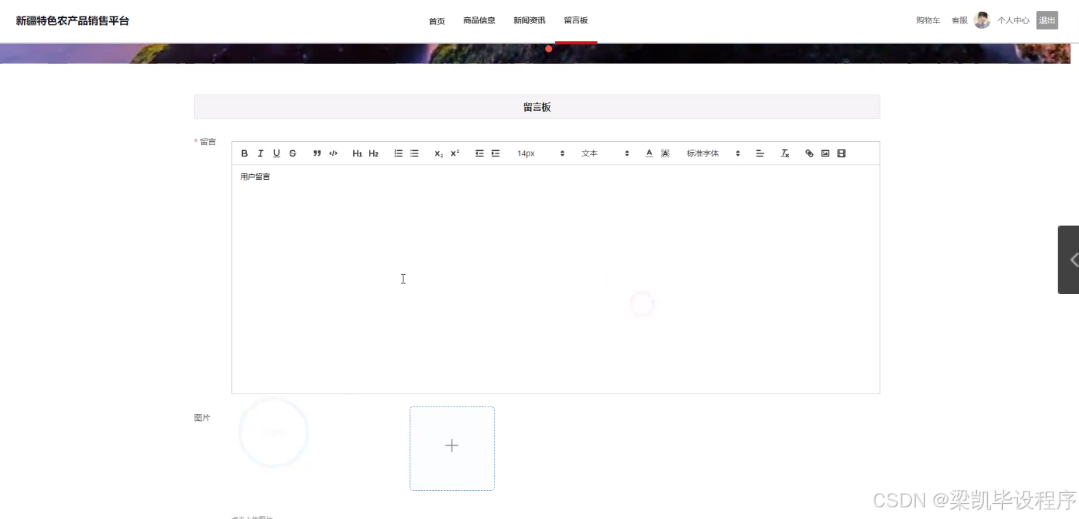Apply Heading 2 style
The height and width of the screenshot is (519, 1079).
374,154
